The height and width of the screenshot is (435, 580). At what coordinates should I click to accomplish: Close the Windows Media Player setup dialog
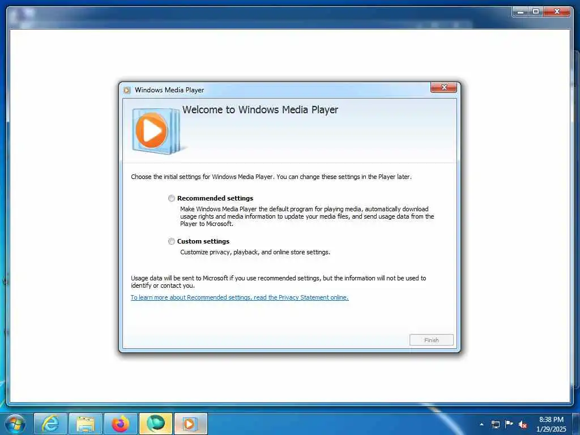444,87
